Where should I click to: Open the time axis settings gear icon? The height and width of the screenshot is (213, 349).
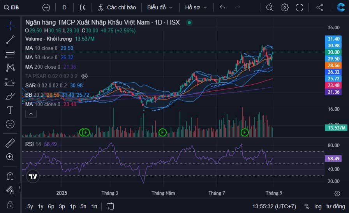pos(337,193)
